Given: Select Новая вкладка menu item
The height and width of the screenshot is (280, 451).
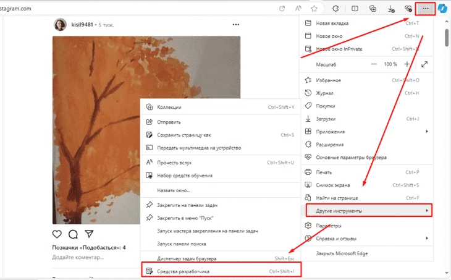Looking at the screenshot, I should [366, 23].
